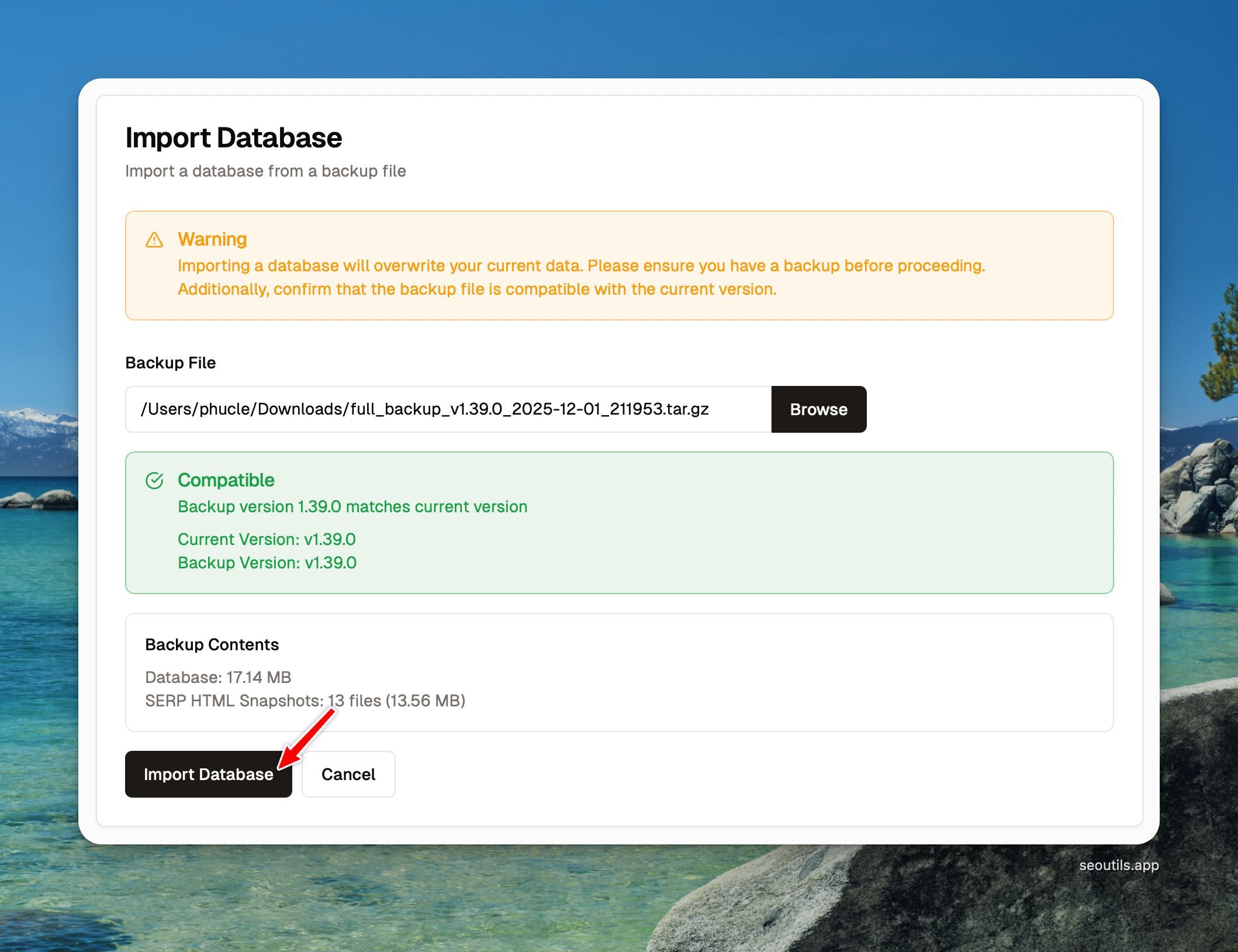
Task: Click the Backup File label
Action: coord(170,363)
